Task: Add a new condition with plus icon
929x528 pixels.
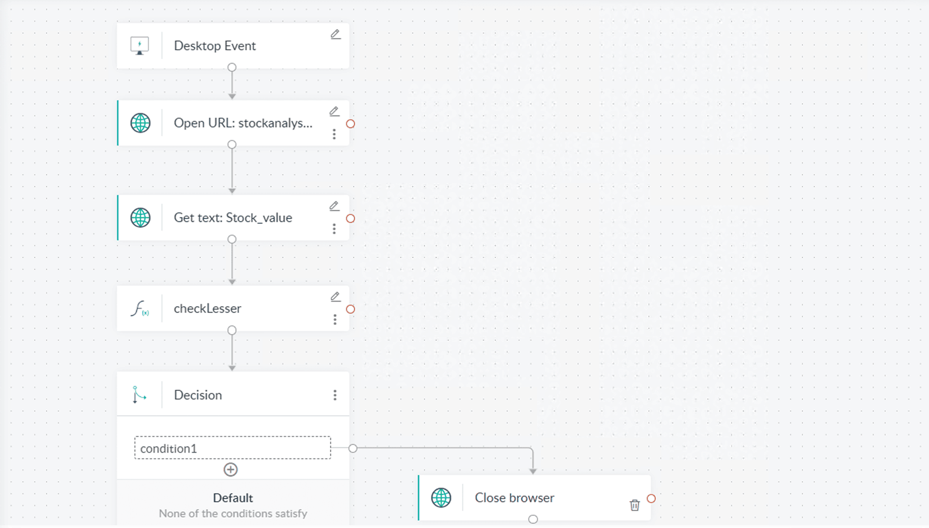Action: (x=230, y=470)
